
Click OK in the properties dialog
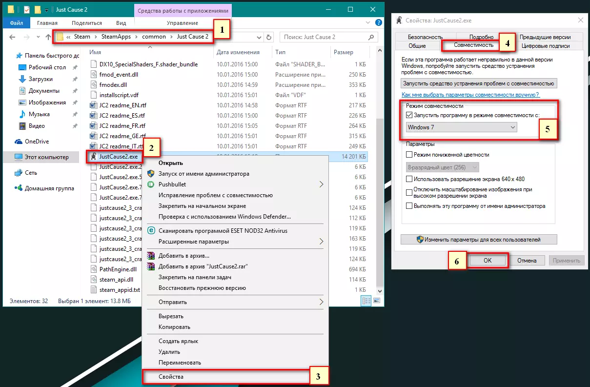(488, 261)
